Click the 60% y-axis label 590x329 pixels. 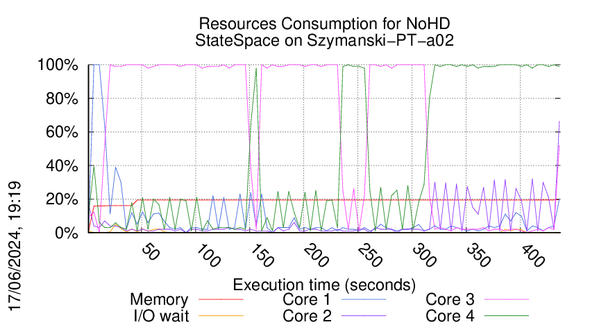pyautogui.click(x=62, y=132)
